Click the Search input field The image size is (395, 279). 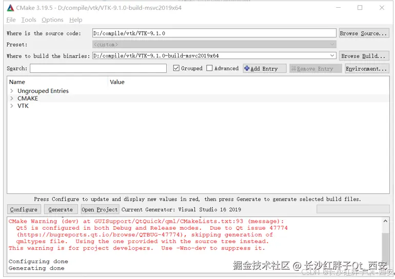98,68
